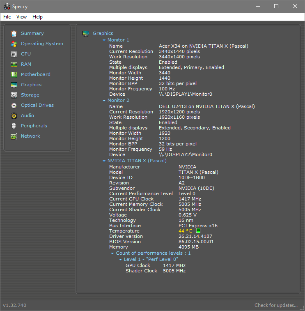
Task: Click the Speccy app icon in the title bar
Action: 7,6
